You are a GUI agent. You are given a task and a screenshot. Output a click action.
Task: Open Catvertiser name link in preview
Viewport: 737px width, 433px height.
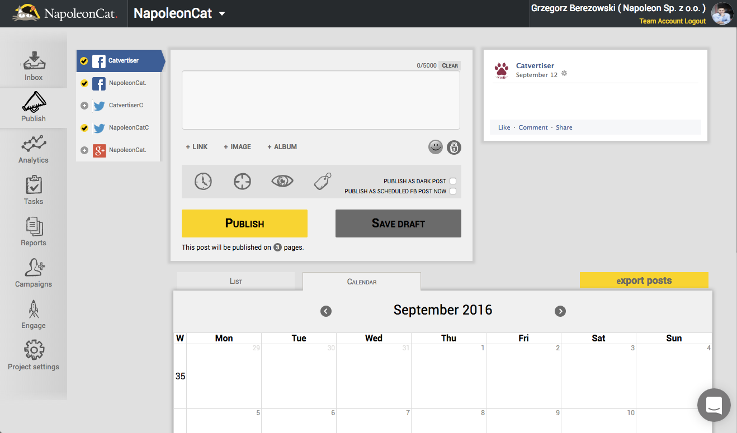(x=535, y=65)
